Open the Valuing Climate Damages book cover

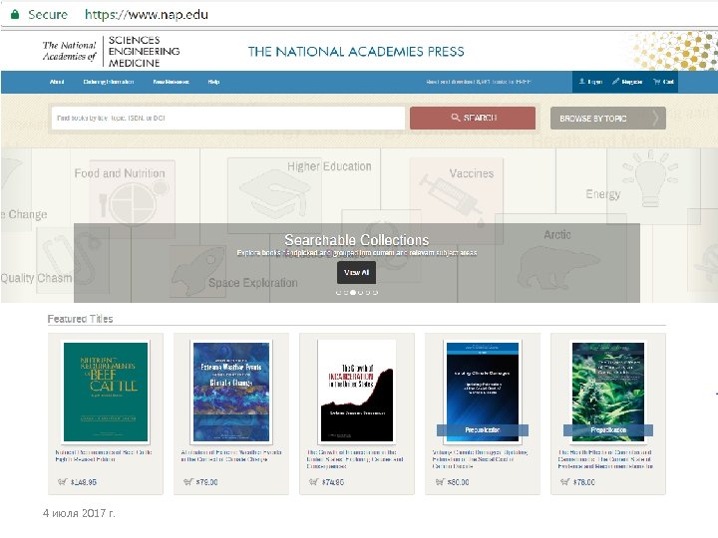483,392
